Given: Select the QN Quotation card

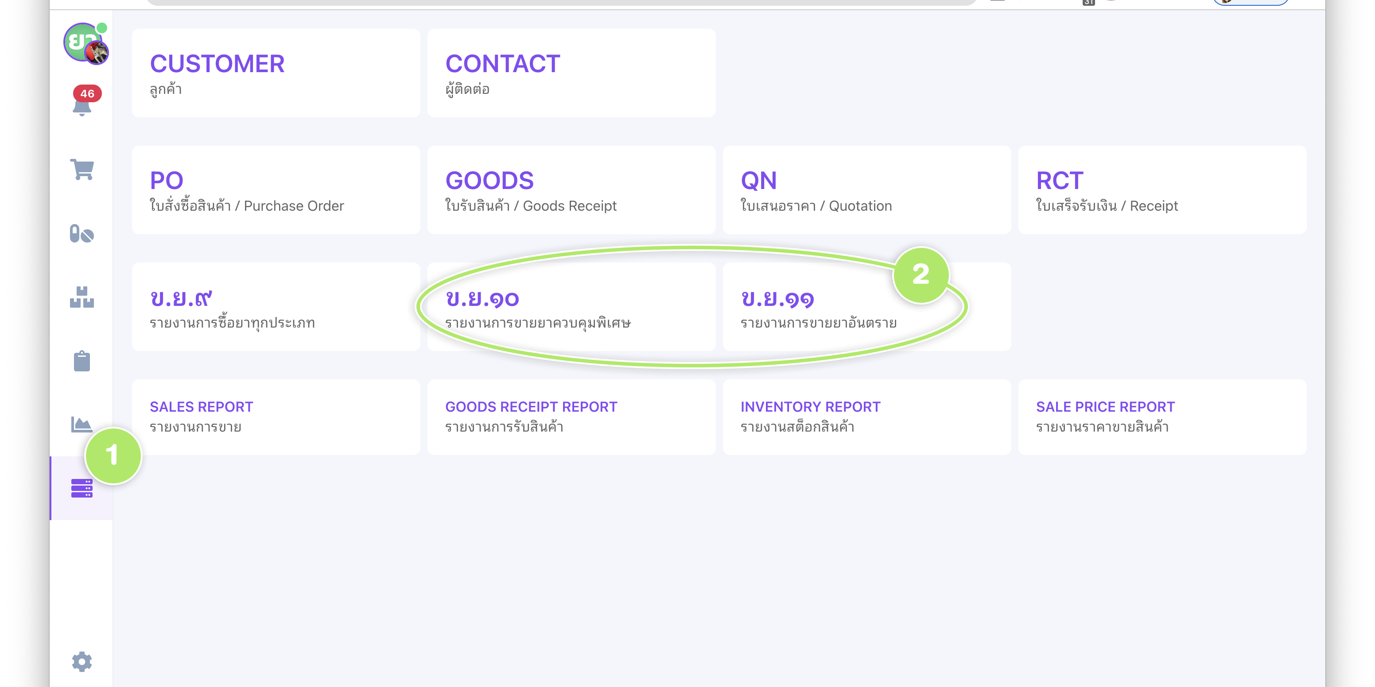Looking at the screenshot, I should click(x=866, y=190).
